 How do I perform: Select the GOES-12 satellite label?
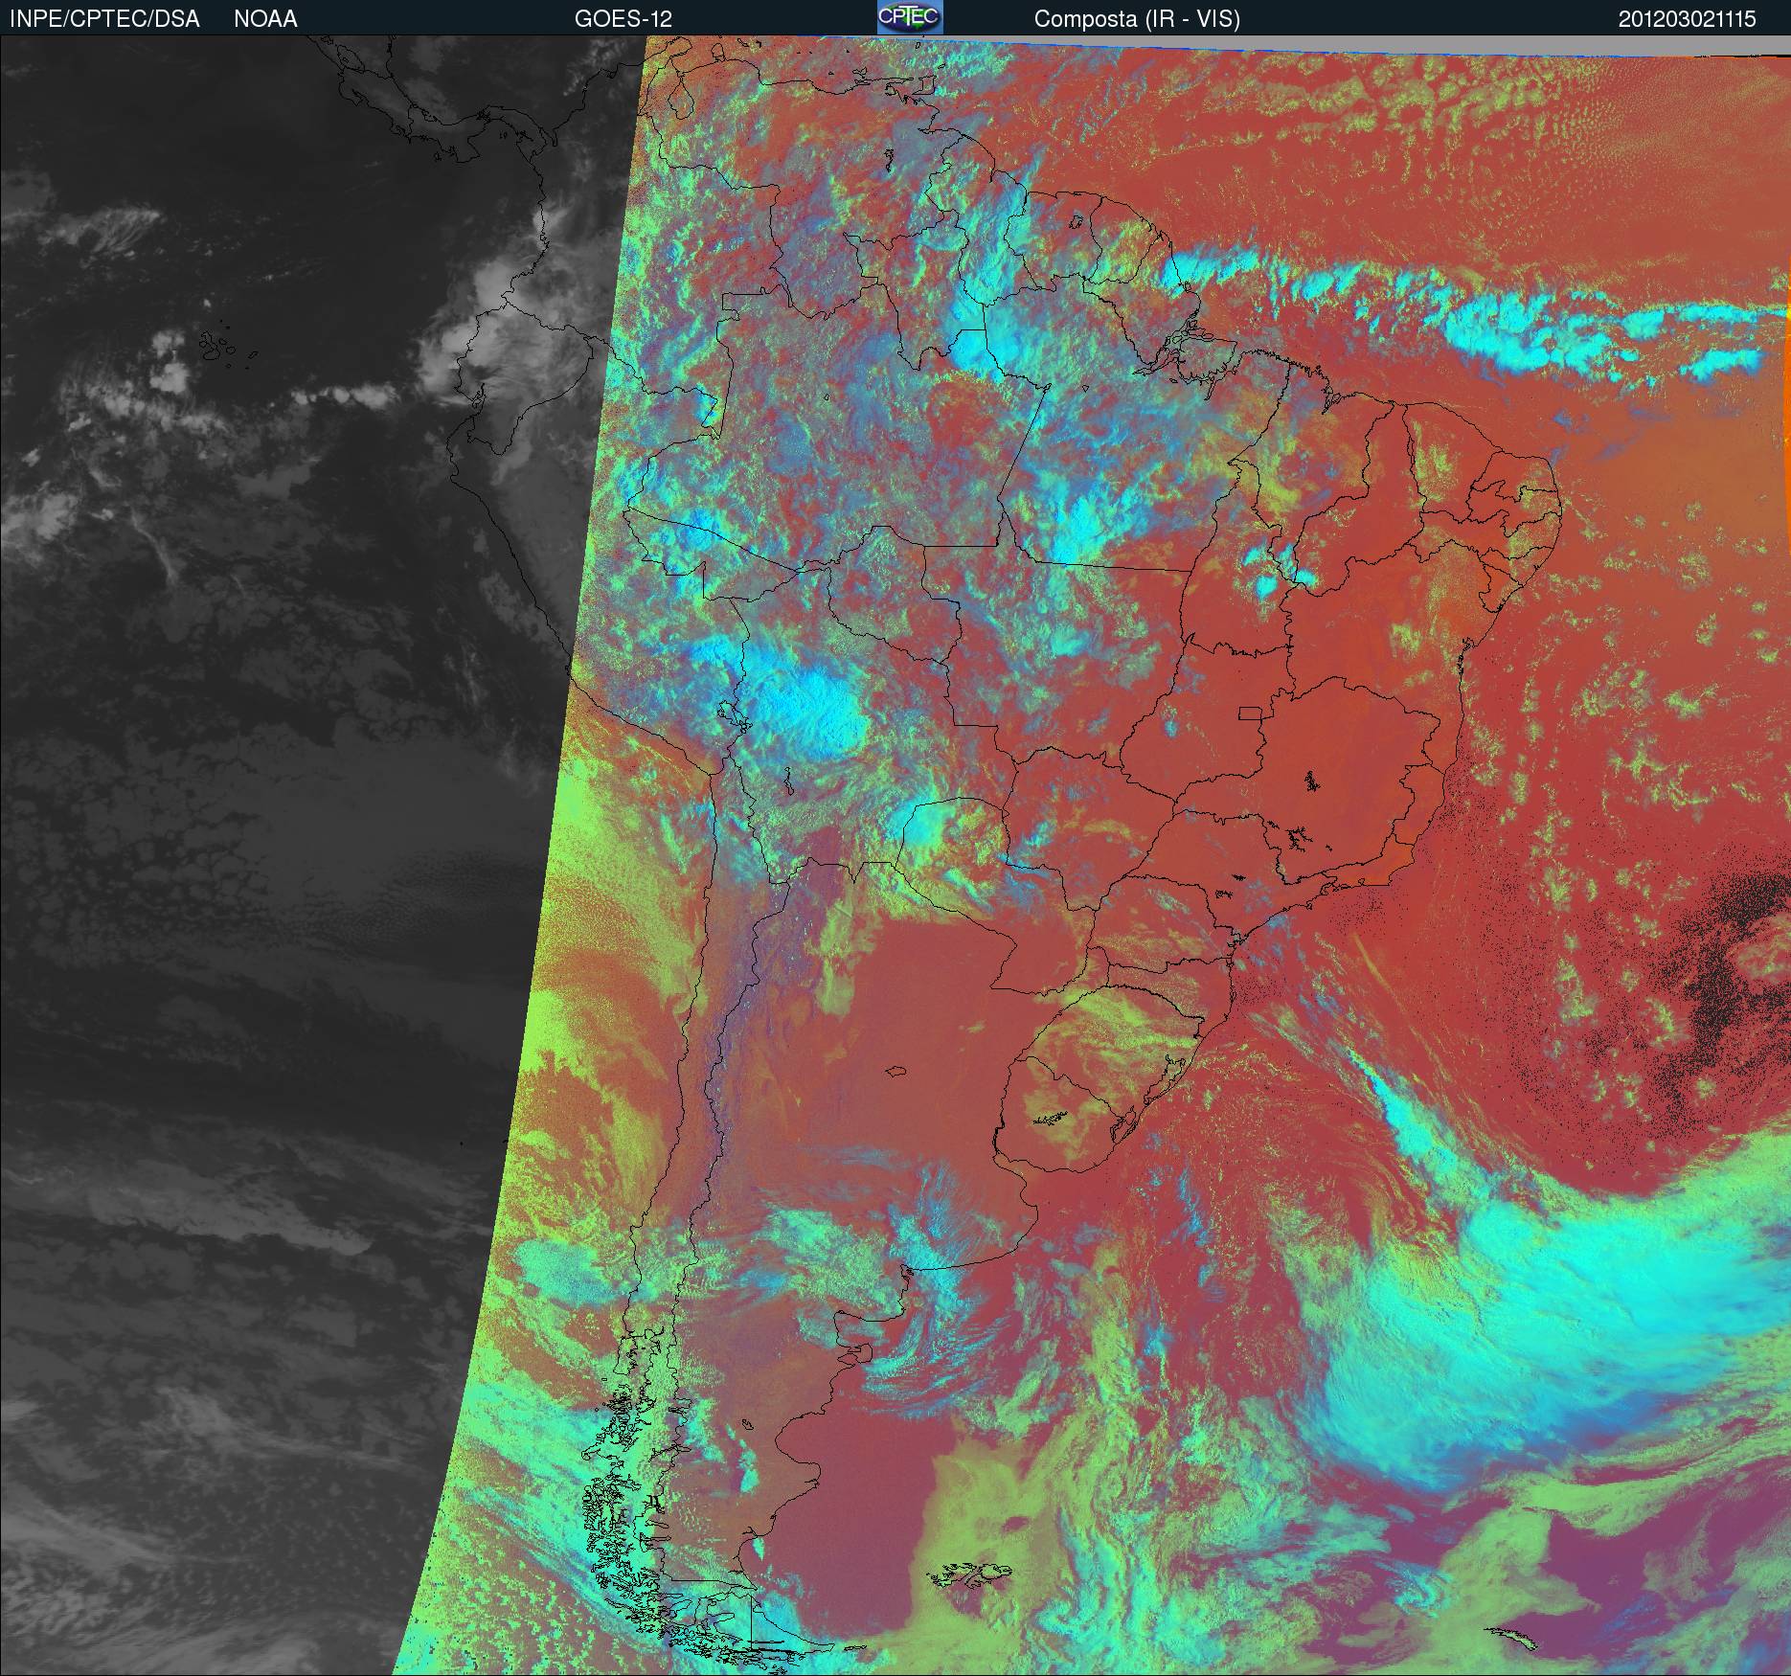(623, 19)
